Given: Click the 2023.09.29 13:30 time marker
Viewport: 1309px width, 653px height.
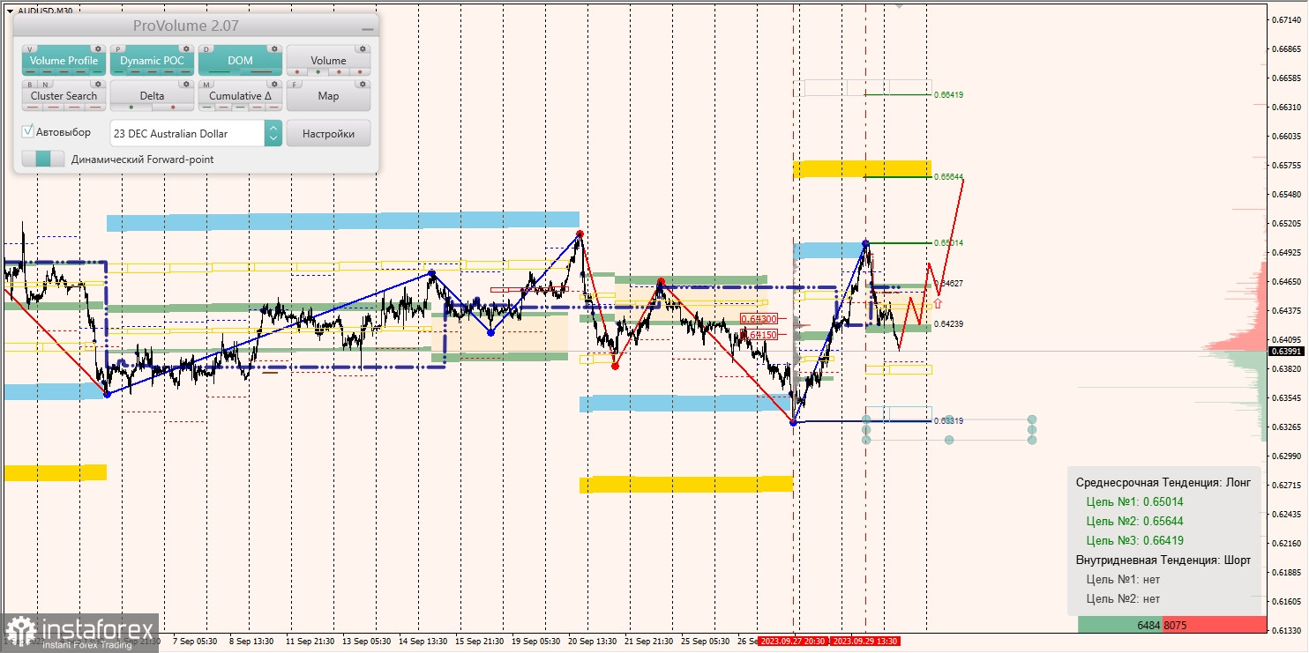Looking at the screenshot, I should (865, 642).
